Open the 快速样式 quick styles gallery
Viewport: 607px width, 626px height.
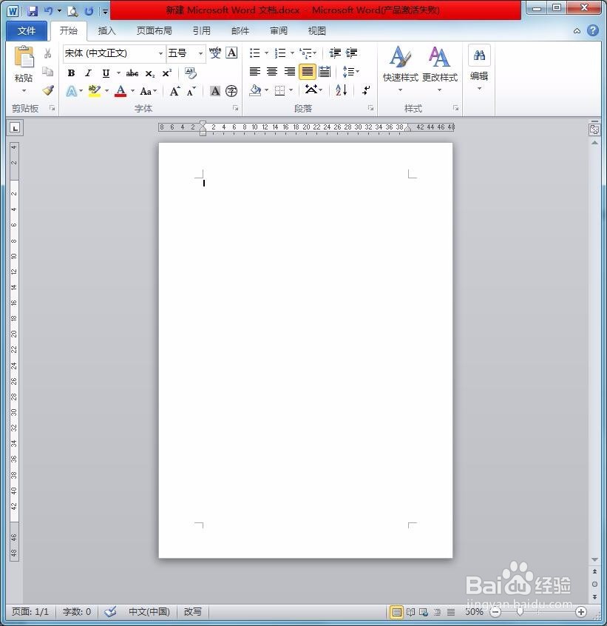coord(401,68)
